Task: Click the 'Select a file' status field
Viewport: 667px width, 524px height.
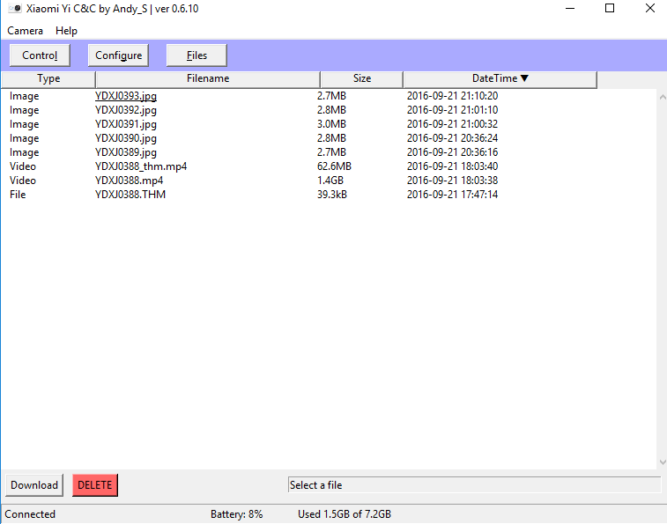Action: 474,485
